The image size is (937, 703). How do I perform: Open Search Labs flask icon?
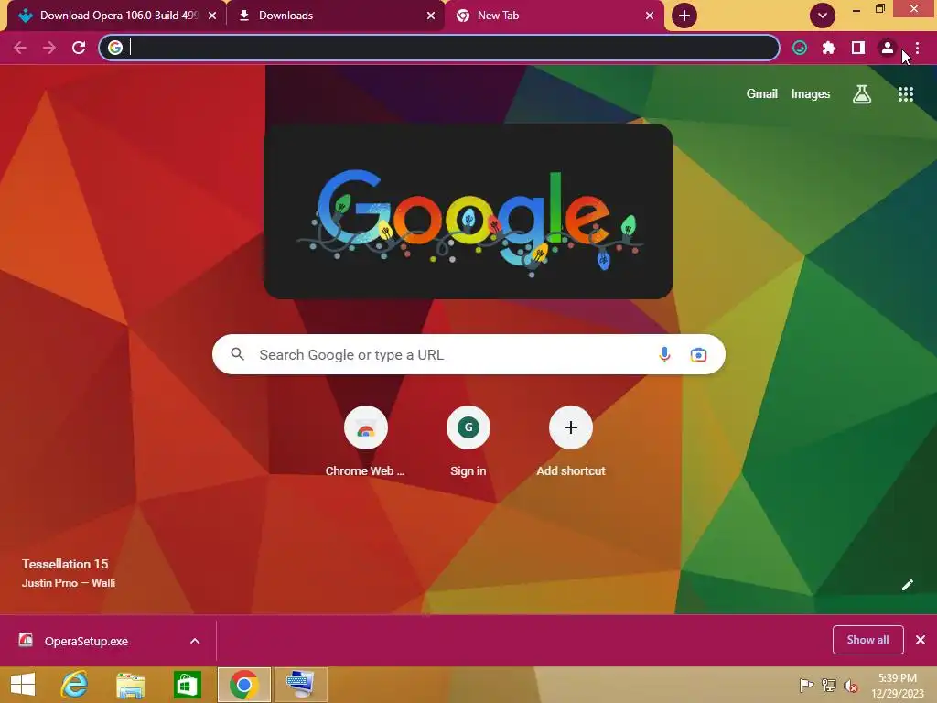point(862,94)
